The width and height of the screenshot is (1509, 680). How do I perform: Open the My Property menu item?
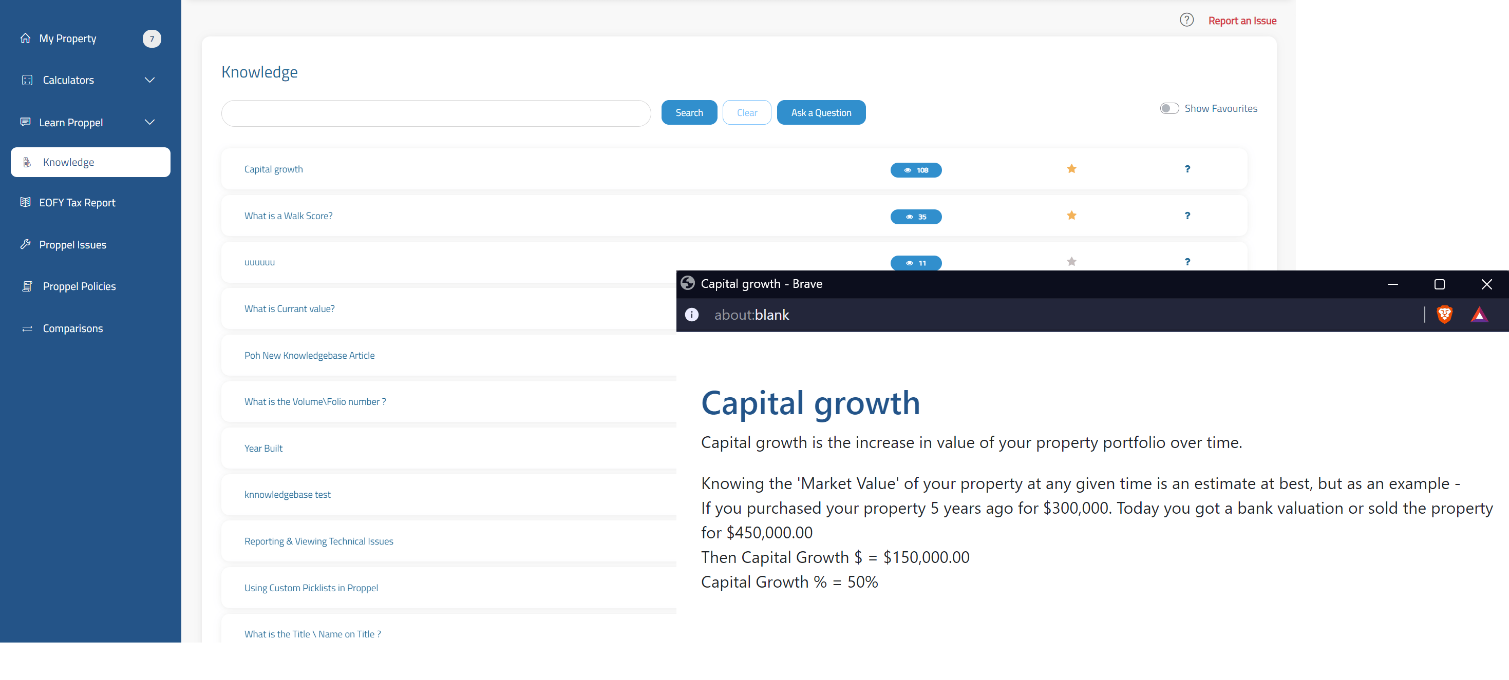[67, 38]
